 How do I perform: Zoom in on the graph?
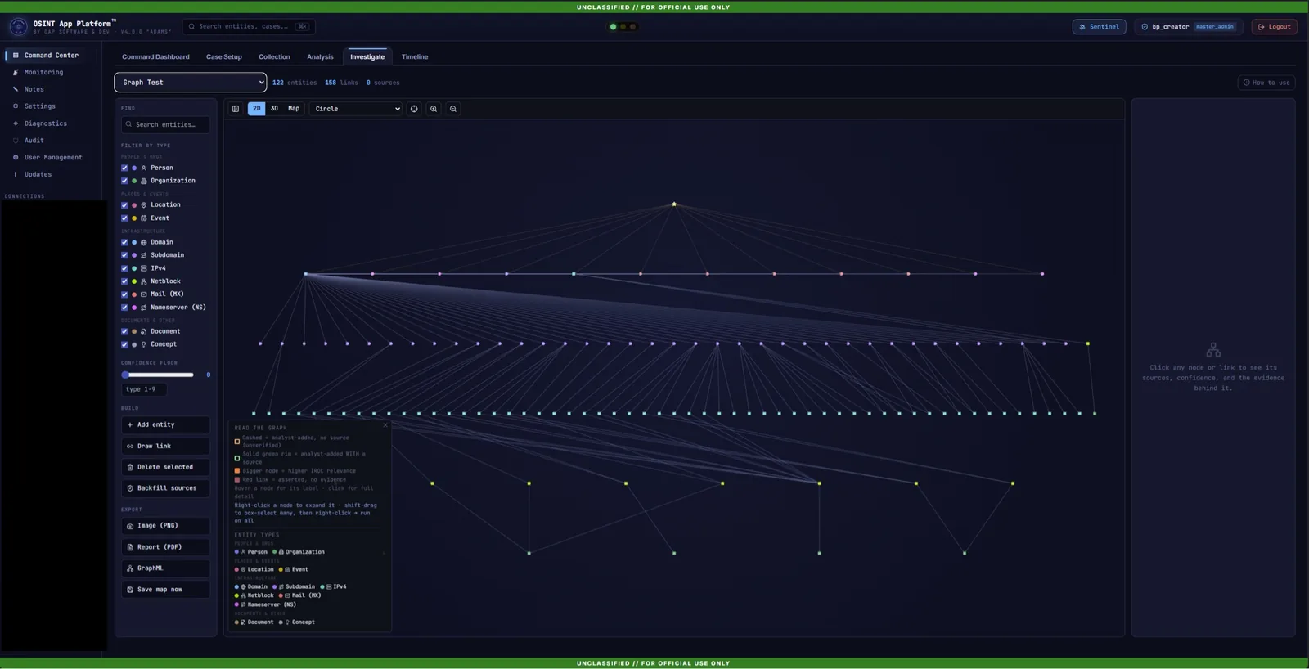pos(434,109)
